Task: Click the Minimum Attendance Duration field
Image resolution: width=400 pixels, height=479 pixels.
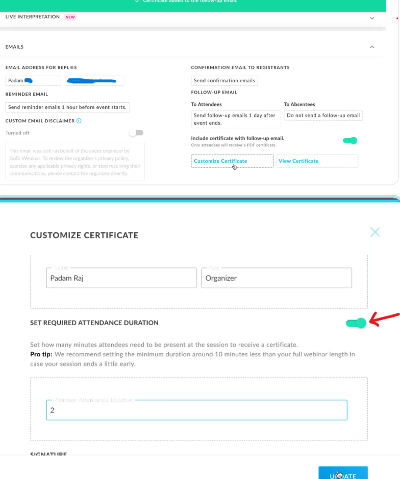Action: [x=196, y=410]
